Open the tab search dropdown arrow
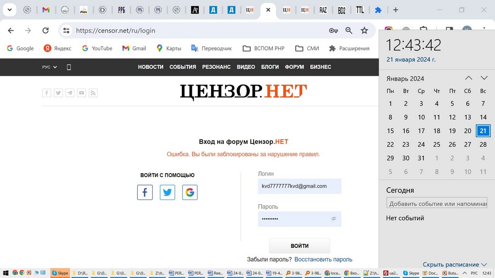The image size is (495, 278). 10,10
